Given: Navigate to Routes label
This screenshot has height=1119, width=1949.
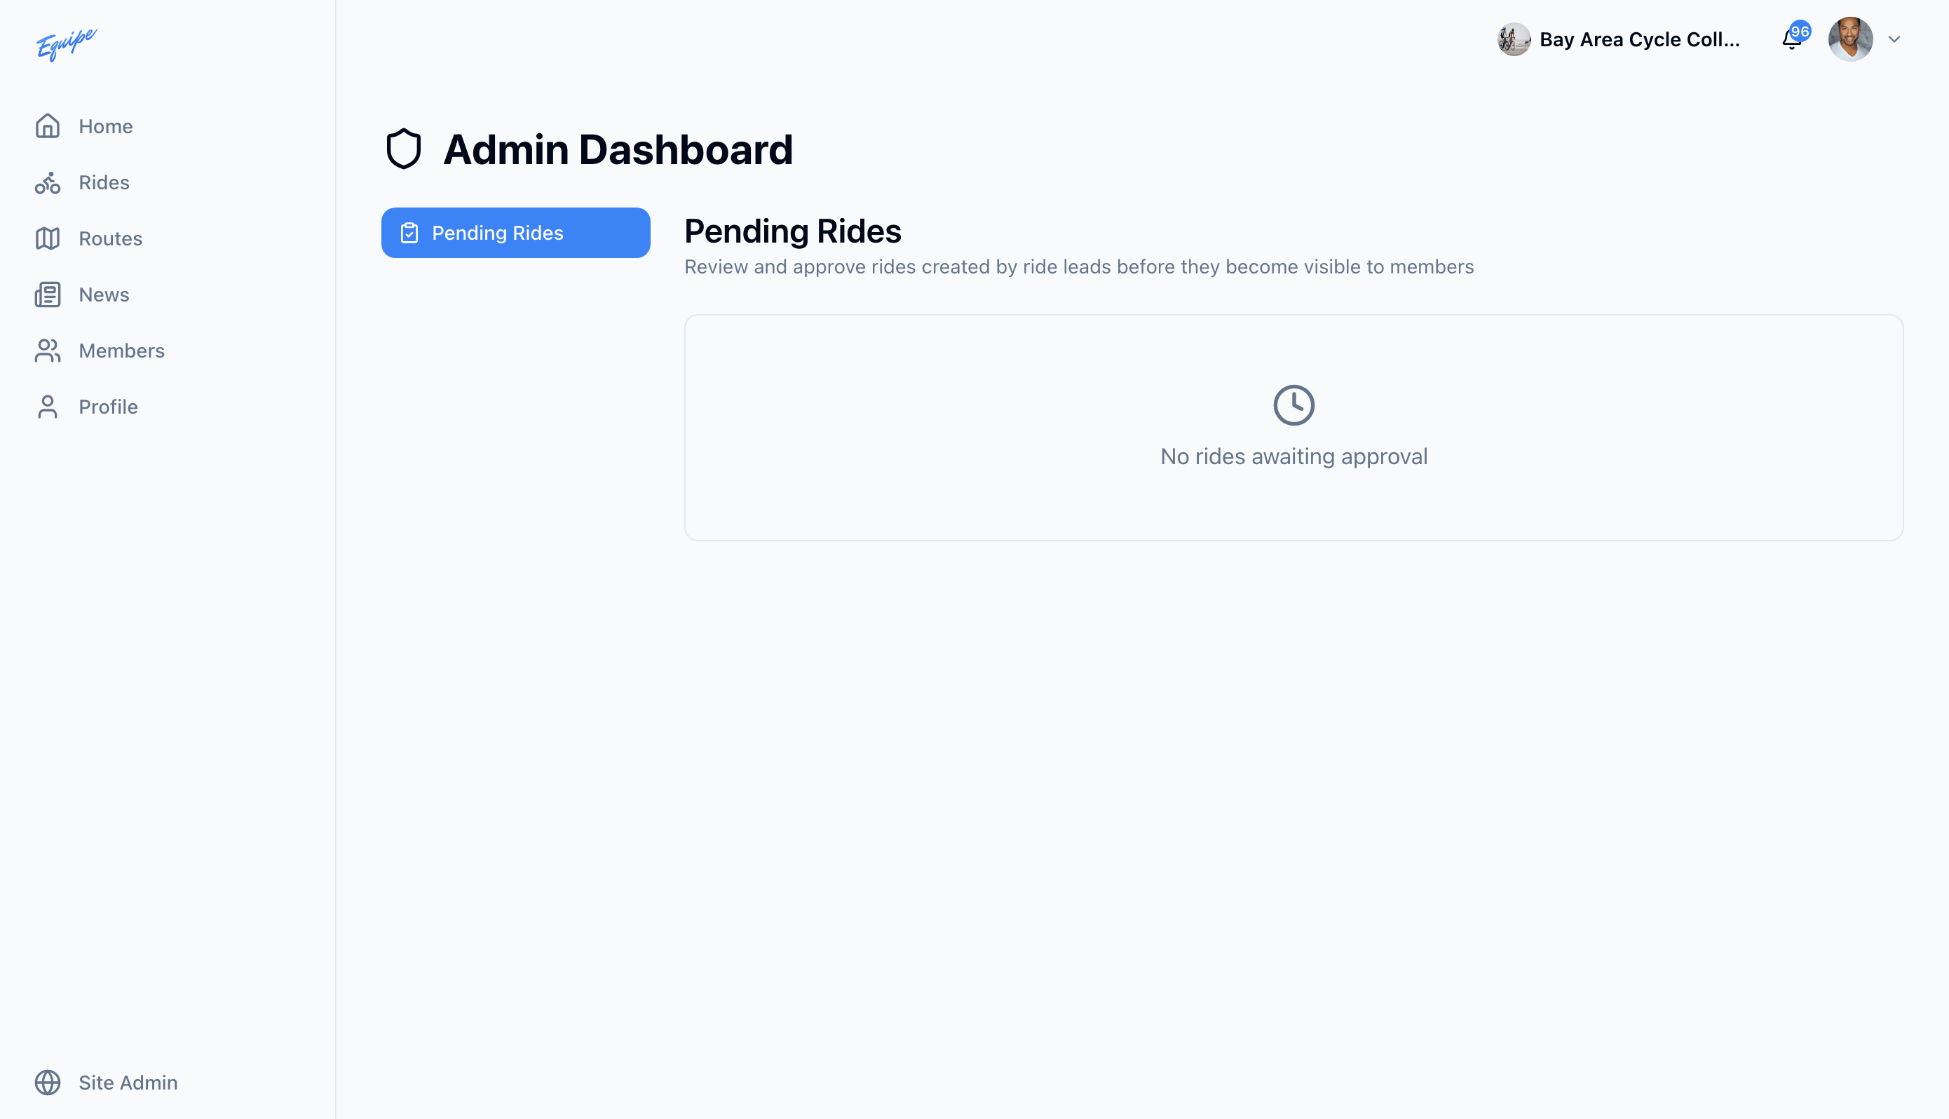Looking at the screenshot, I should (111, 238).
